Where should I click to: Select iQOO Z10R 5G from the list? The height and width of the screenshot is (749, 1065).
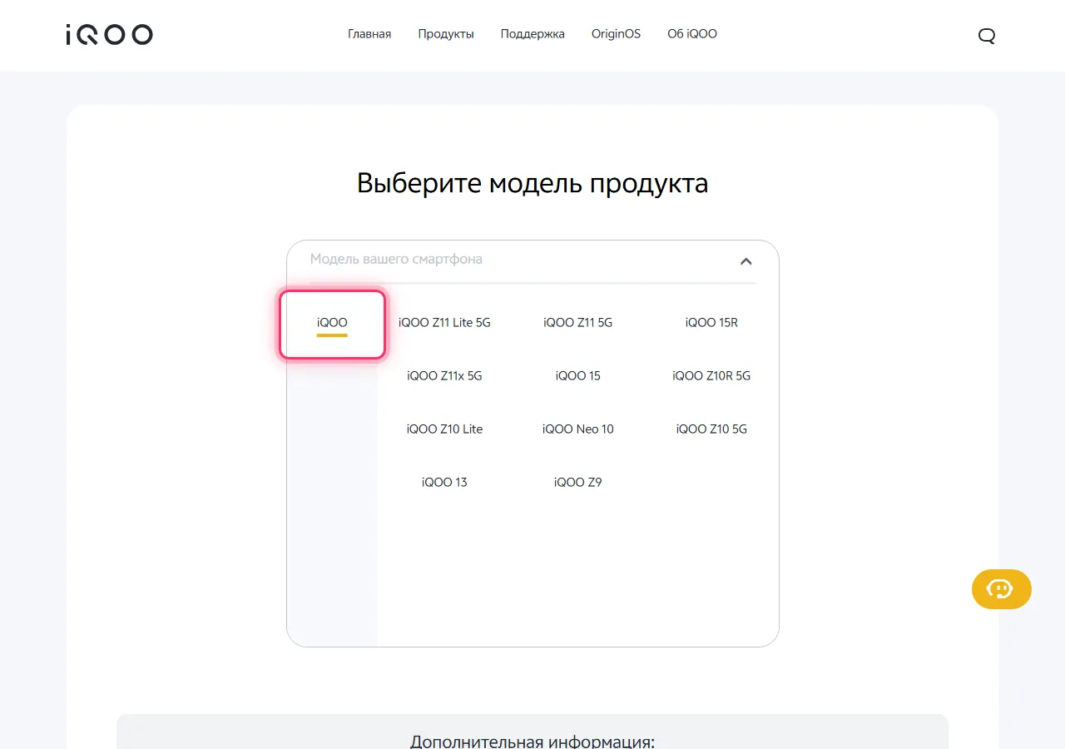click(x=711, y=376)
